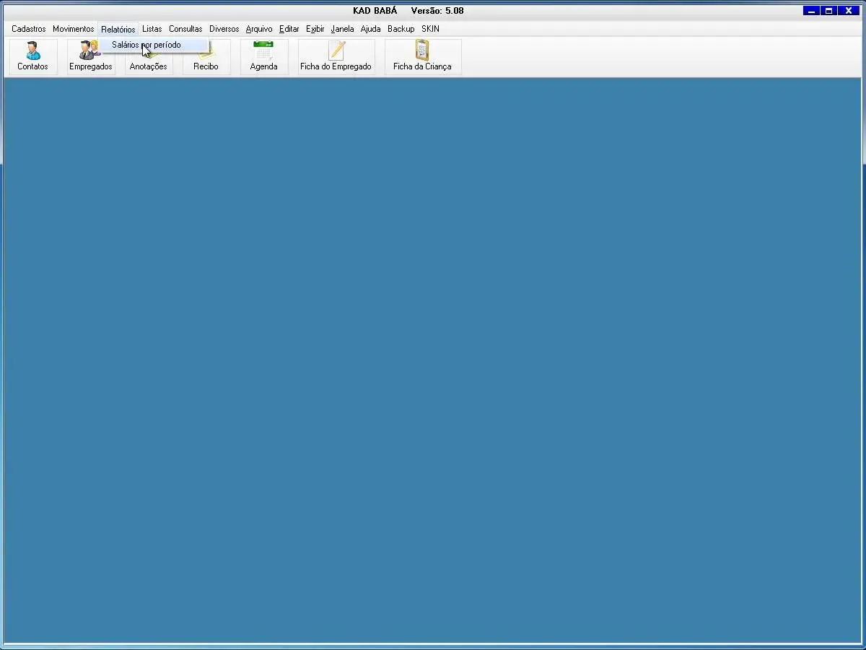Click the Editar menu item
Viewport: 866px width, 650px height.
pyautogui.click(x=289, y=29)
